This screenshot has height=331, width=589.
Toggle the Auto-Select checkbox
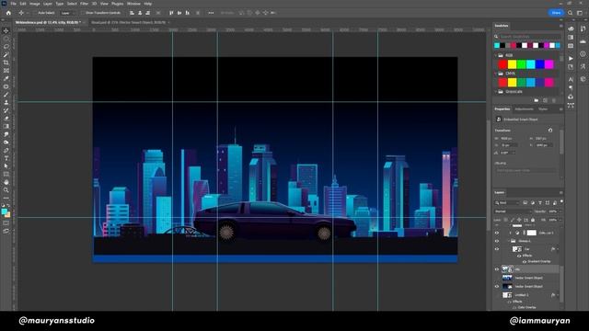pos(35,13)
